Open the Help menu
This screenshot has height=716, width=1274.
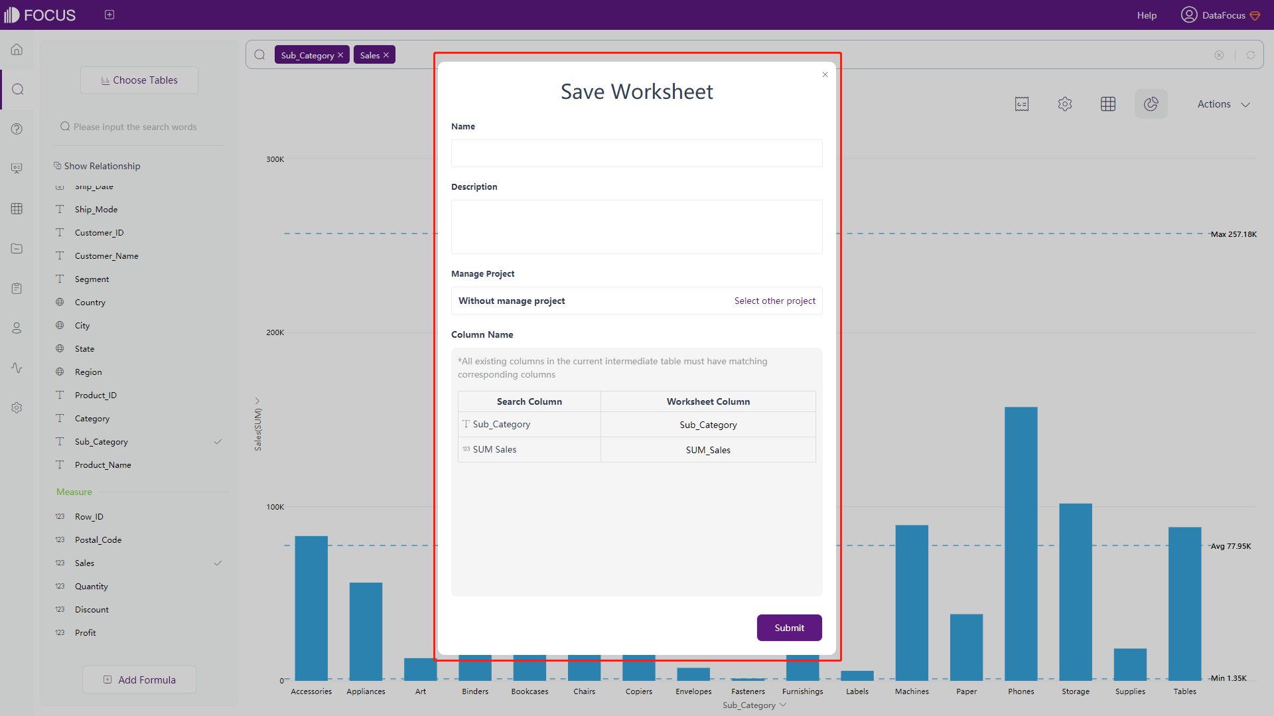point(1147,15)
